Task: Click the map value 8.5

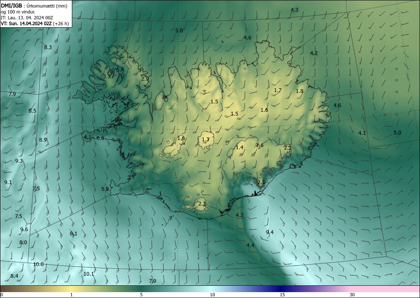Action: click(x=32, y=111)
